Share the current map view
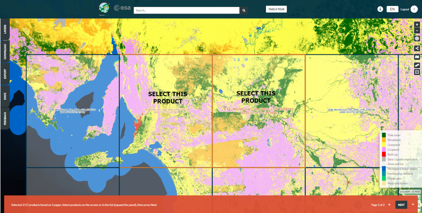 pyautogui.click(x=417, y=48)
